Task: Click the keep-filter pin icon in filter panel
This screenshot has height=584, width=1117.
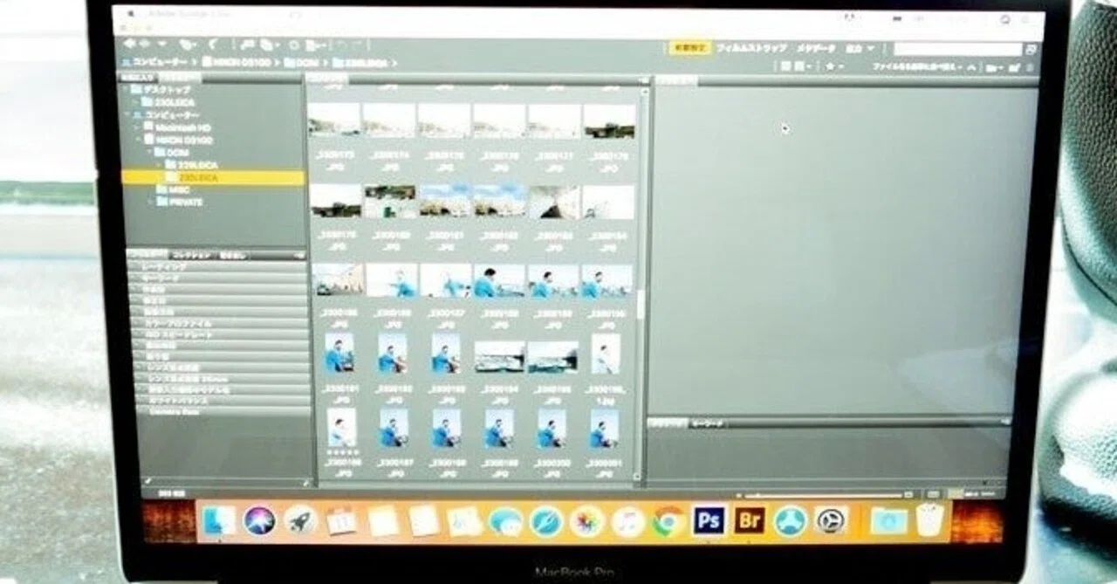Action: pyautogui.click(x=148, y=481)
